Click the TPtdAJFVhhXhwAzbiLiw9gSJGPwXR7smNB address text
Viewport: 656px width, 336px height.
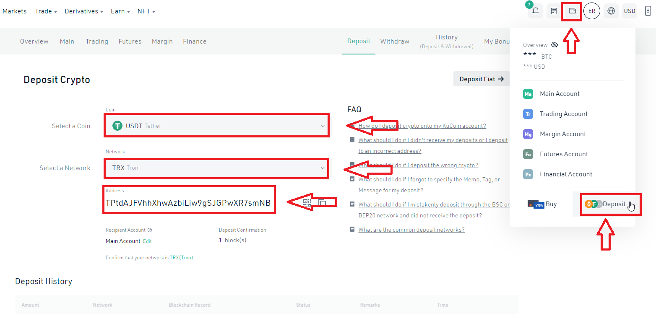[x=188, y=203]
